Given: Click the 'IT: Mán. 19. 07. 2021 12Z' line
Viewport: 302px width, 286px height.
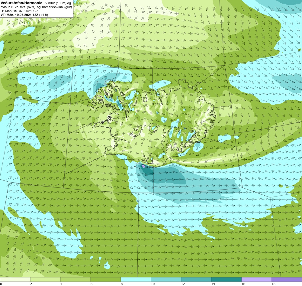Looking at the screenshot, I should point(19,11).
